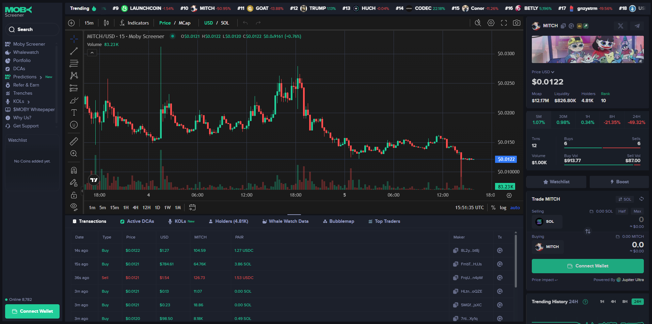Copy maker address 8L2y...bt8j
This screenshot has height=324, width=652.
point(456,250)
